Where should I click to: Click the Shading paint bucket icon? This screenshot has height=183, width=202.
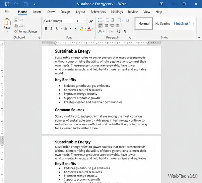point(100,31)
